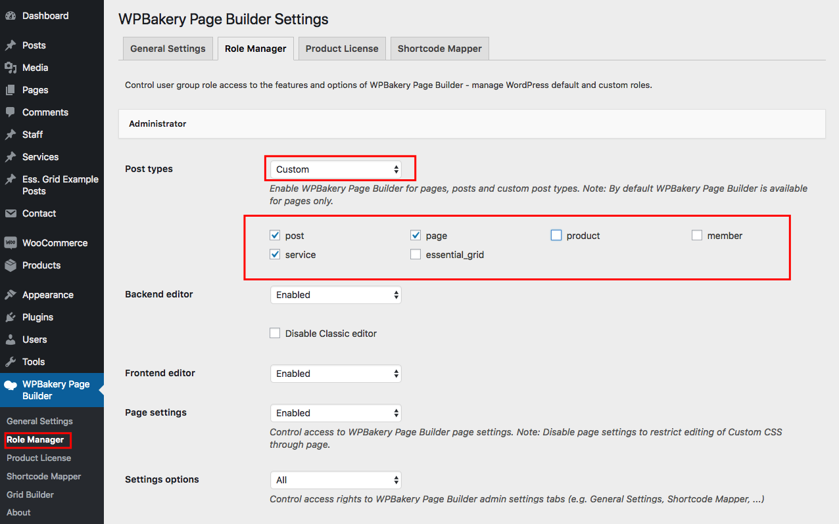
Task: Tick the member post type checkbox
Action: tap(697, 235)
